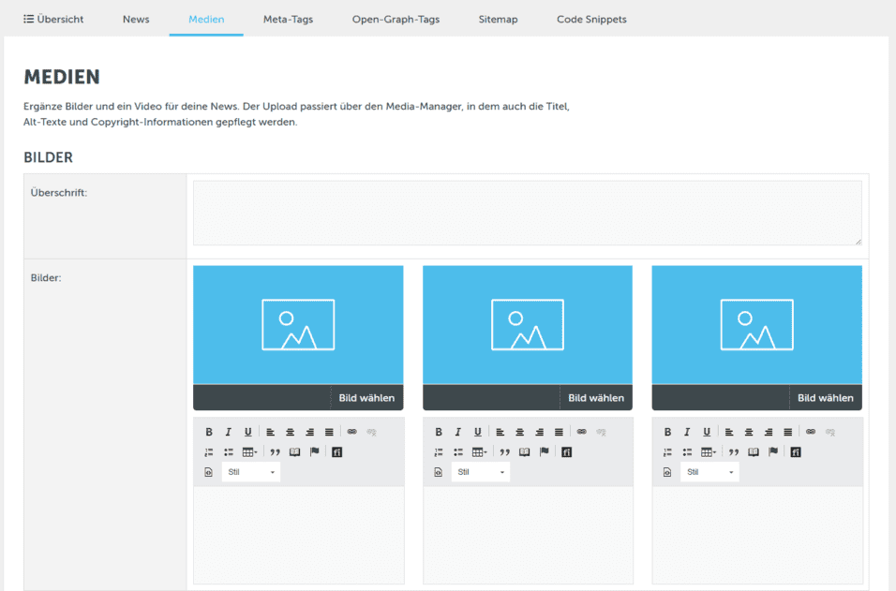896x591 pixels.
Task: Select the second image placeholder thumbnail
Action: 528,324
